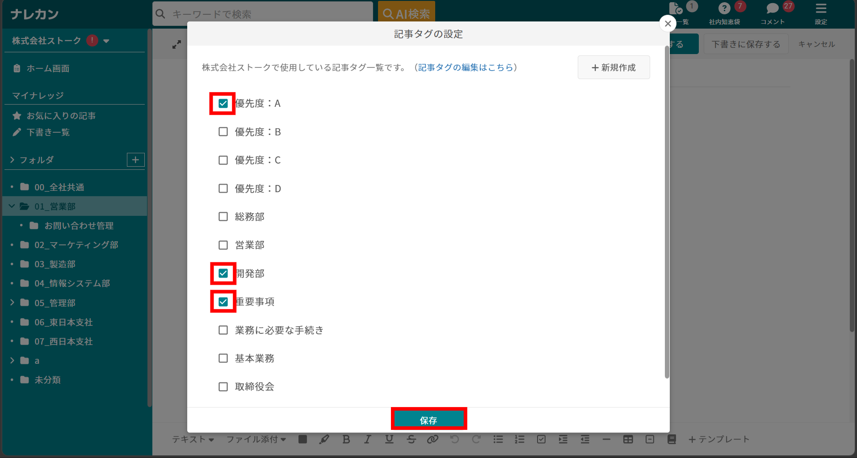Image resolution: width=857 pixels, height=458 pixels.
Task: Check the 営業部 tag
Action: [x=223, y=245]
